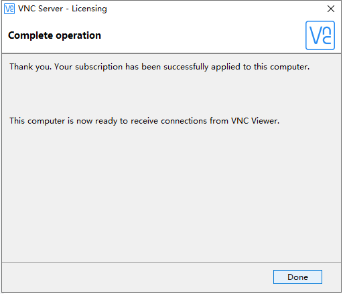
Task: Click the Done button
Action: pyautogui.click(x=297, y=277)
